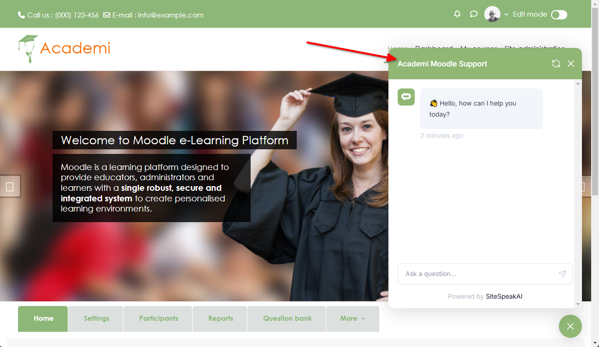The height and width of the screenshot is (347, 599).
Task: Click the 'Hello, how can I help you today?' message
Action: click(x=481, y=109)
